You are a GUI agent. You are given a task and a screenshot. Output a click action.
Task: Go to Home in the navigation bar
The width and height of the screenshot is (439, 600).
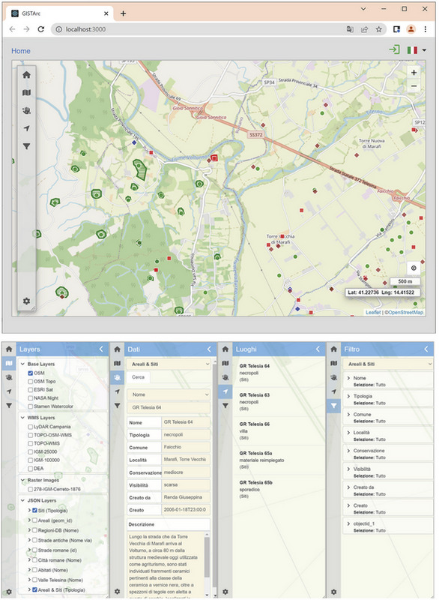pyautogui.click(x=21, y=51)
